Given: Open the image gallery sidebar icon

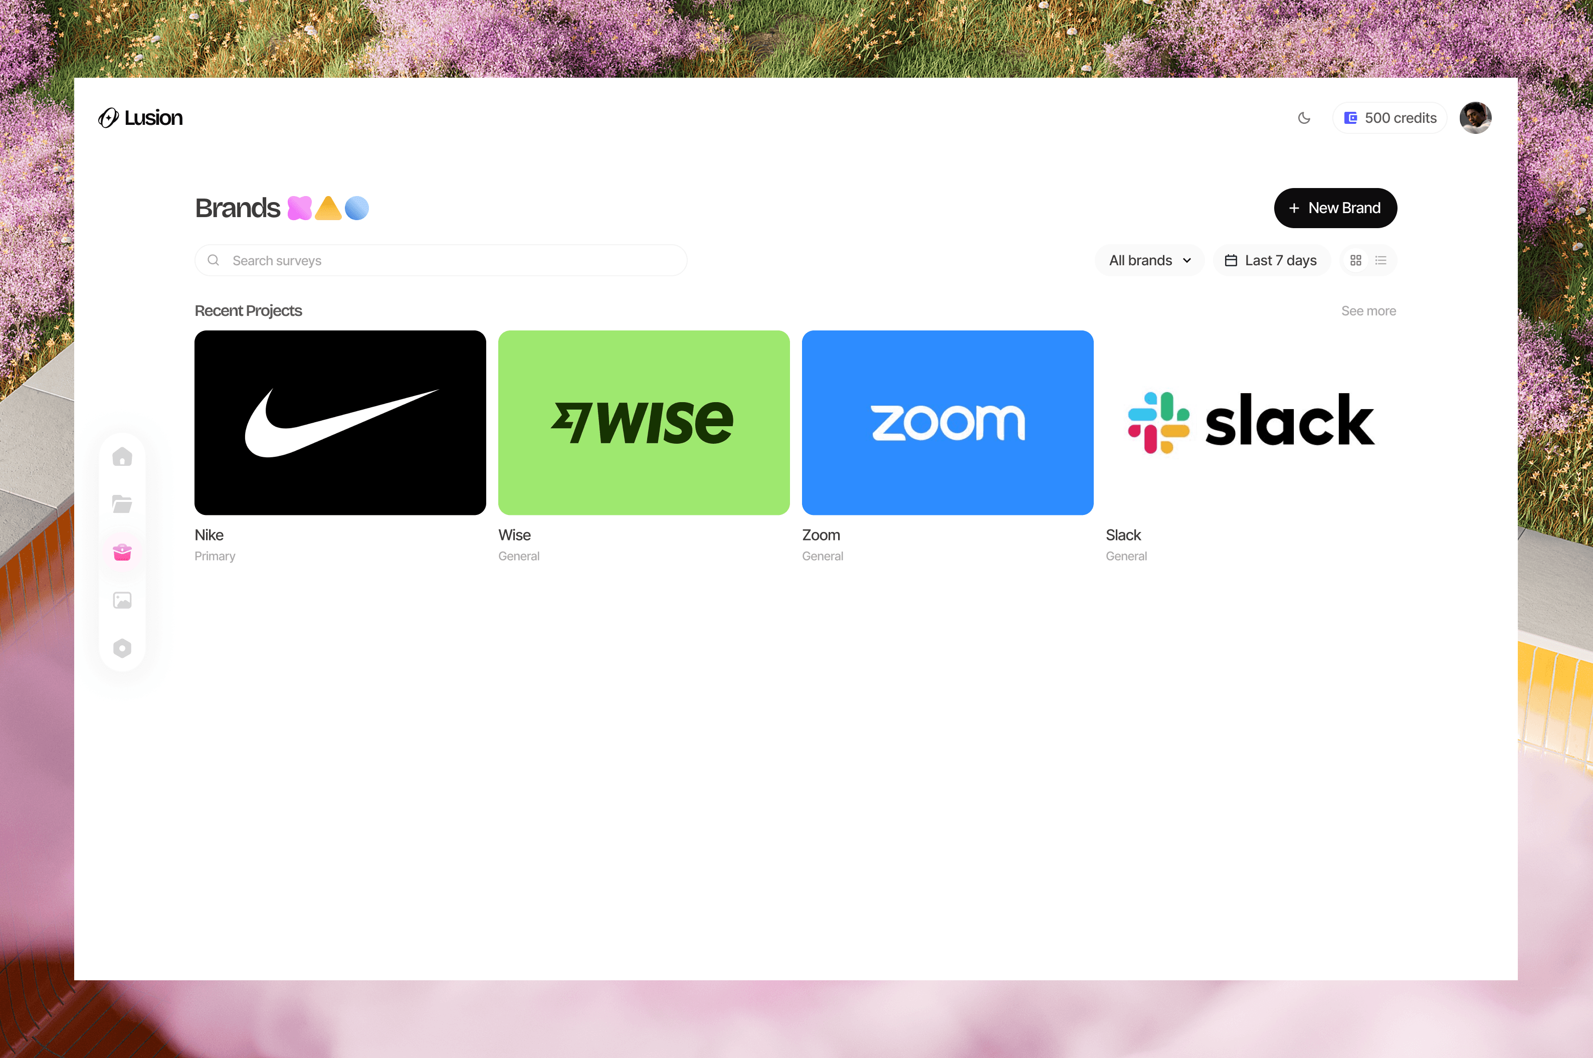Looking at the screenshot, I should tap(122, 600).
